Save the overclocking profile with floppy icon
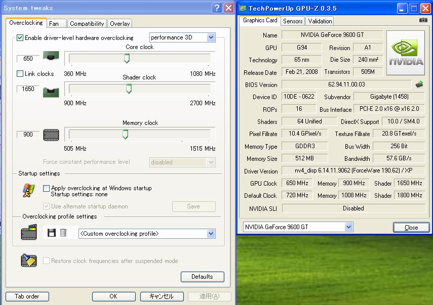The height and width of the screenshot is (305, 433). tap(51, 233)
